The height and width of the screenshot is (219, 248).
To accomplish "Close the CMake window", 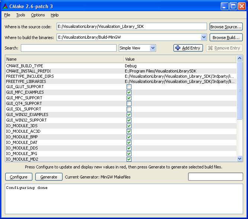I will pos(241,6).
